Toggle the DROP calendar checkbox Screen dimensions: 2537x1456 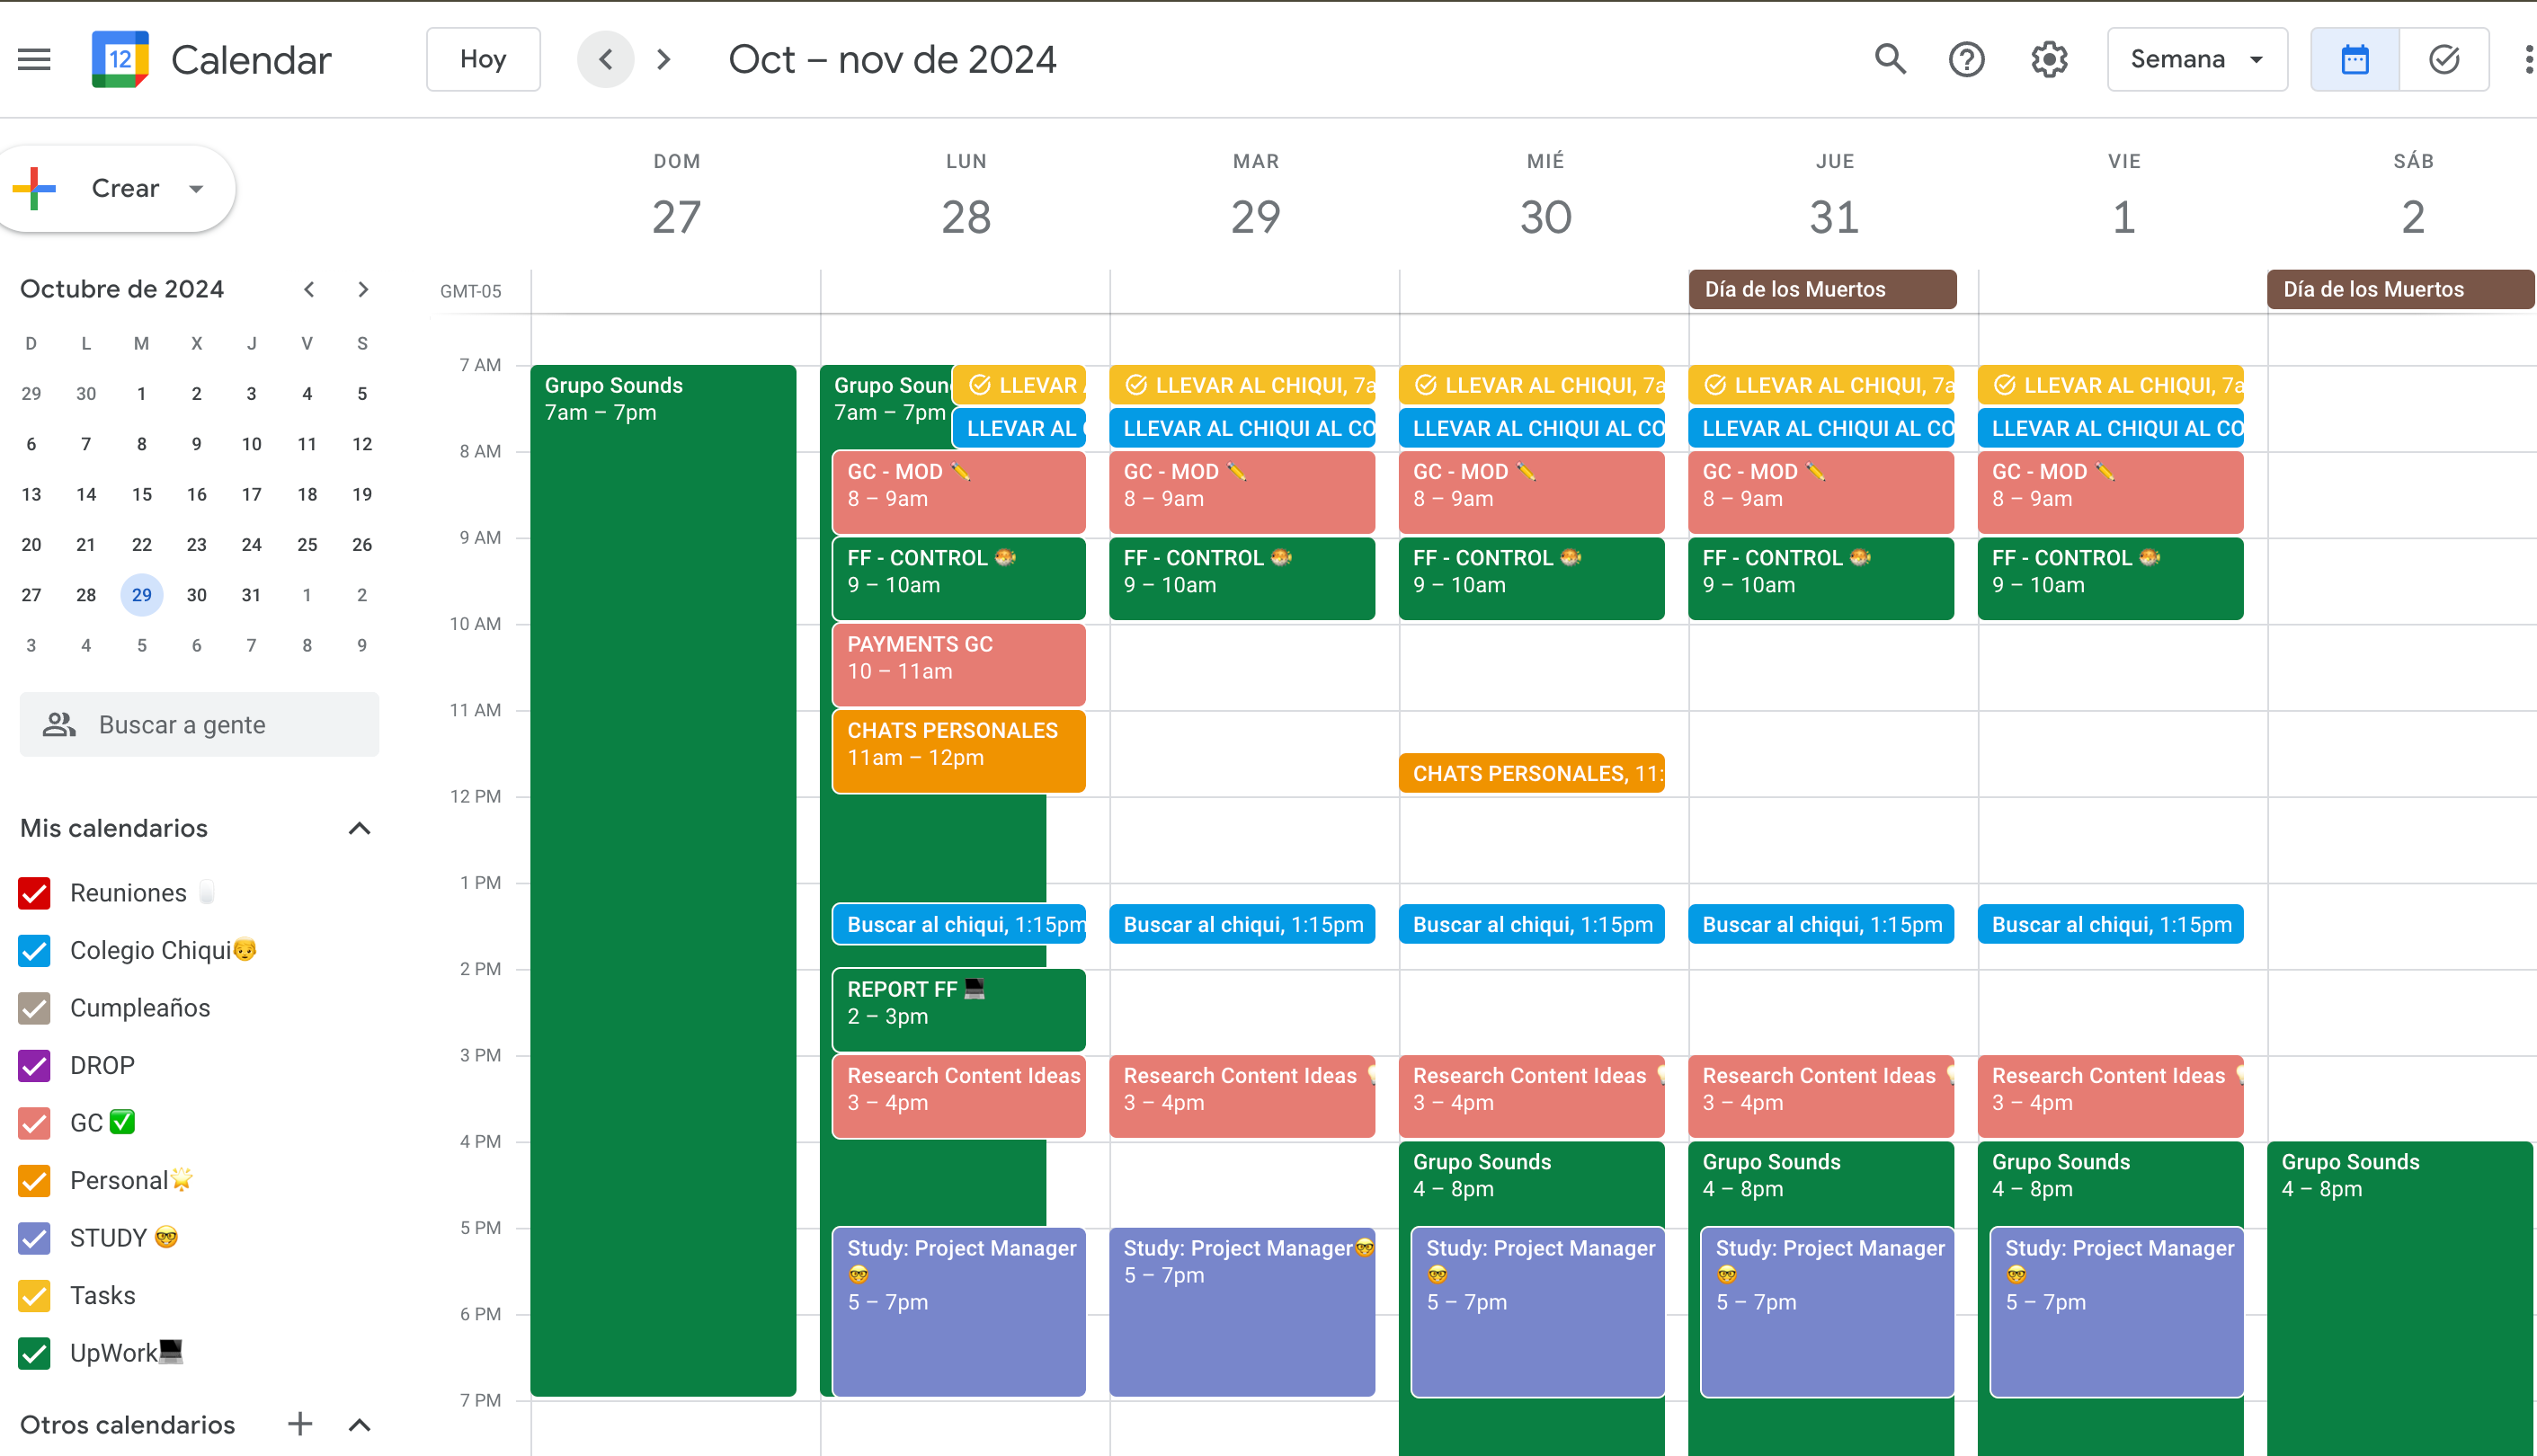35,1065
